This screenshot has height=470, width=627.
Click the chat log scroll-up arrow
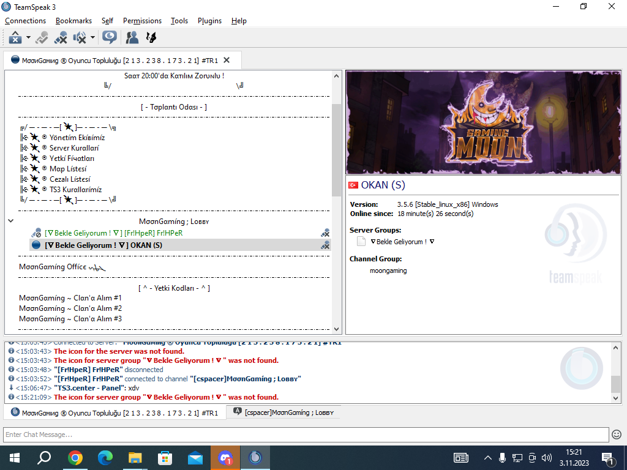pyautogui.click(x=616, y=348)
